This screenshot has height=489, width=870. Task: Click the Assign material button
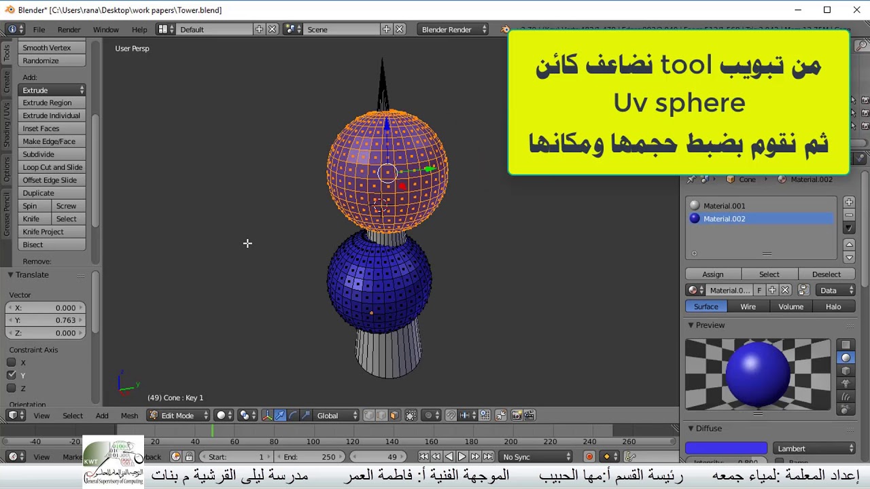(x=712, y=274)
